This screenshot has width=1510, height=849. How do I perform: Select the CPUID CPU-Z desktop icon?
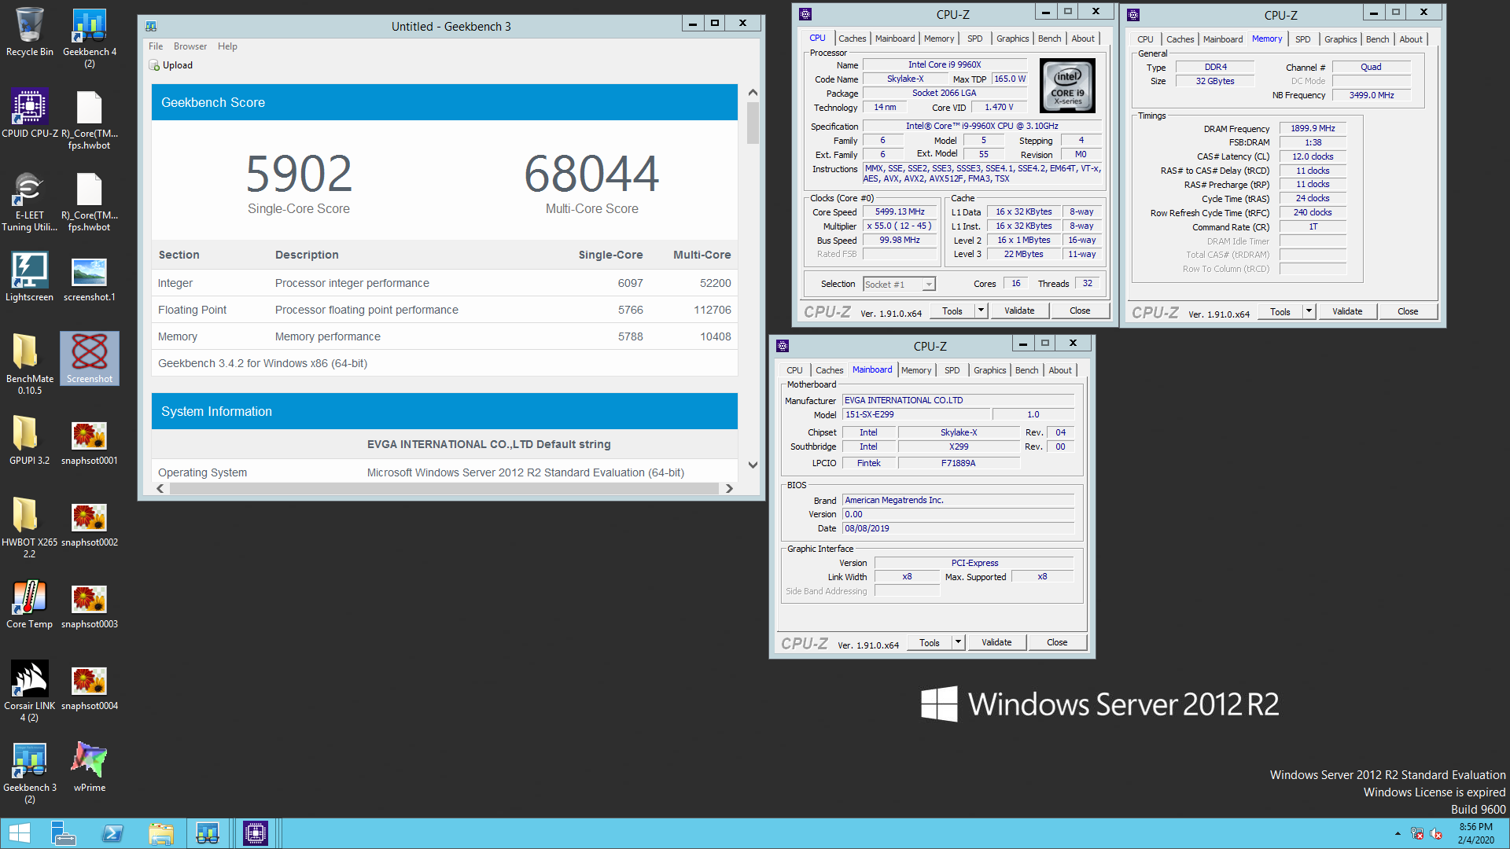click(30, 115)
